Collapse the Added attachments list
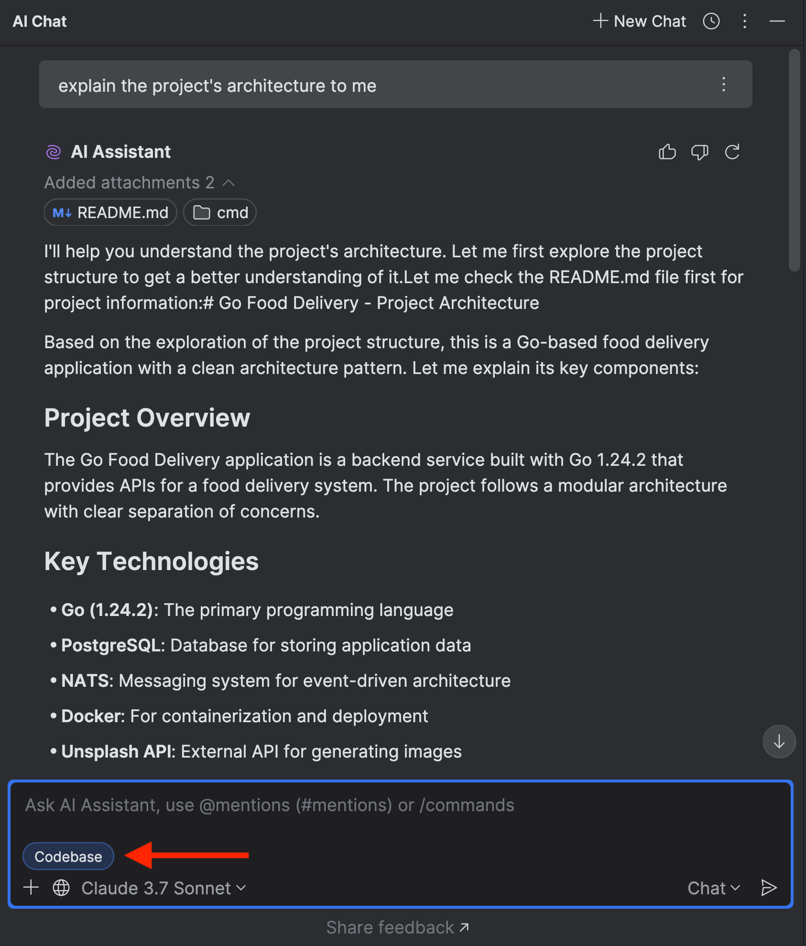The image size is (806, 946). pos(229,183)
